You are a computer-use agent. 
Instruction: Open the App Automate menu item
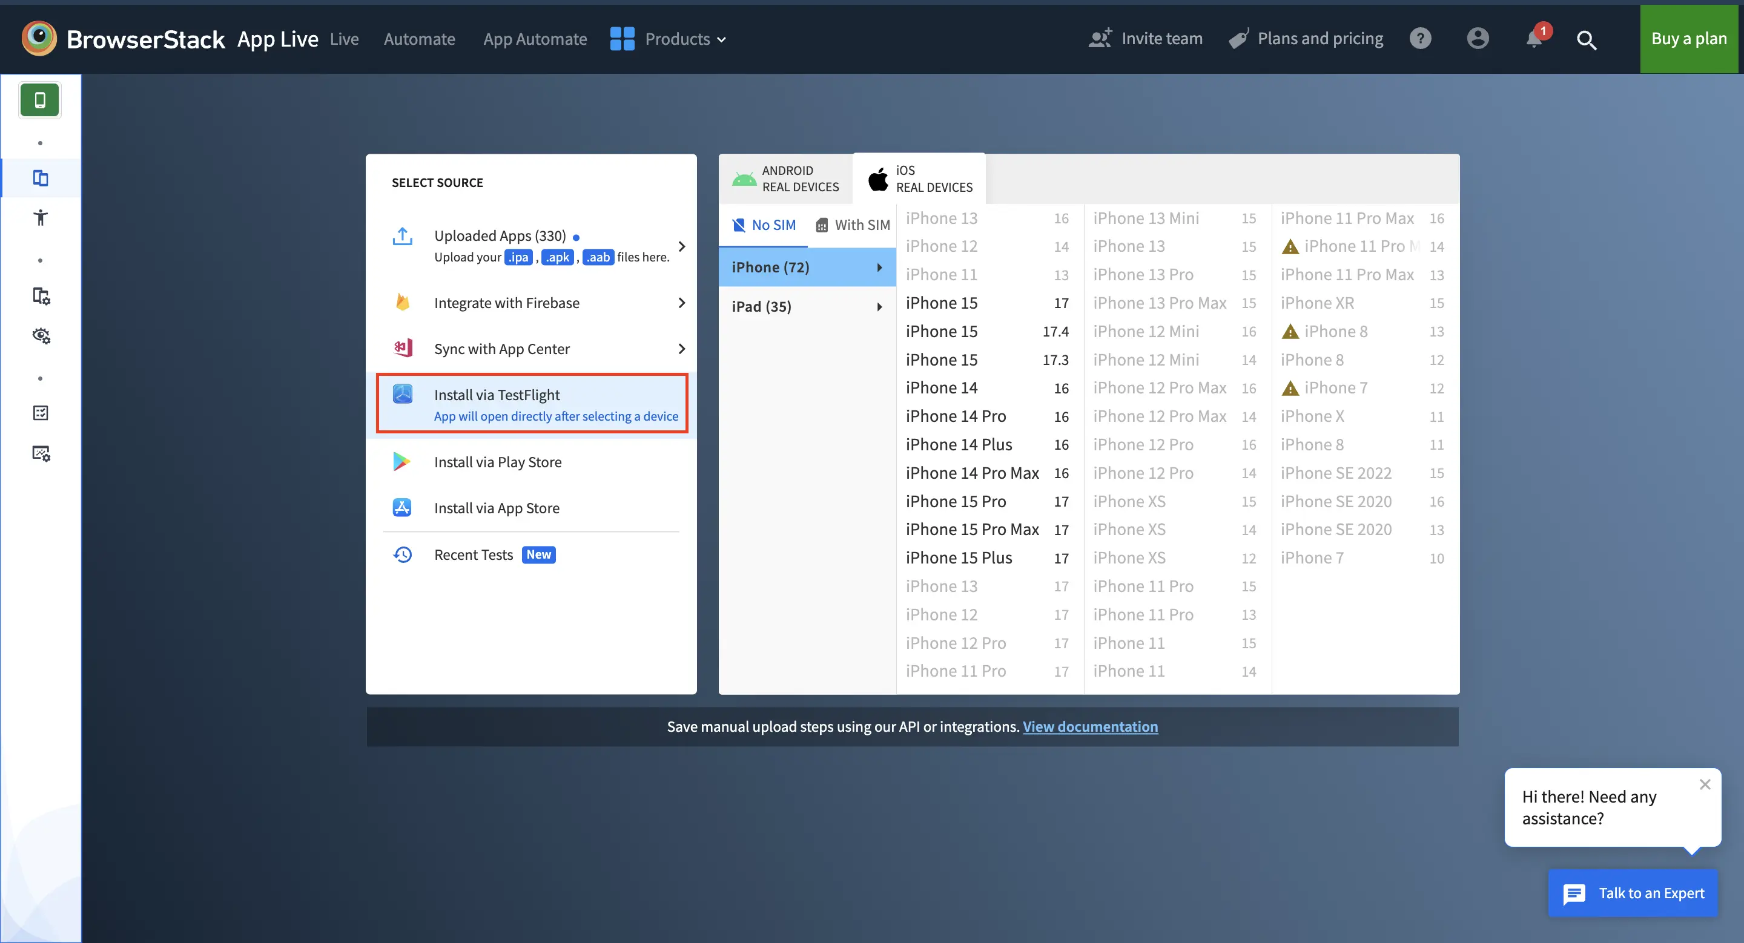(535, 39)
